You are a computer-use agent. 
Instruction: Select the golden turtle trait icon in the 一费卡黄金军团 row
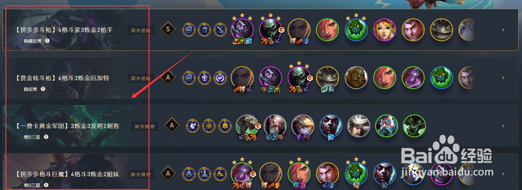click(225, 126)
